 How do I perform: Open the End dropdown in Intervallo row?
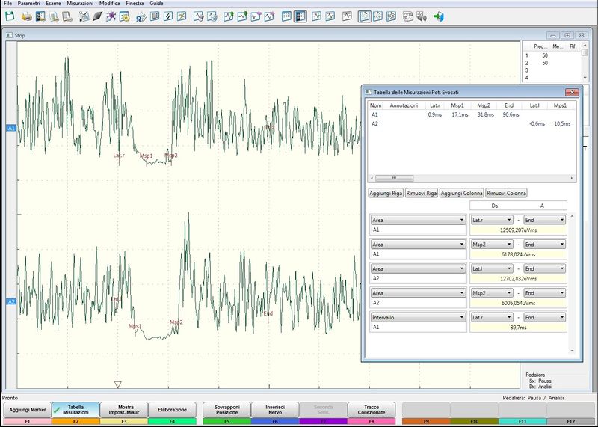(x=545, y=317)
